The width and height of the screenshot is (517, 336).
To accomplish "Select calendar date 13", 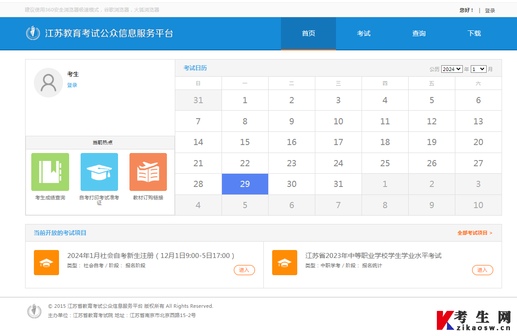I will pyautogui.click(x=478, y=121).
